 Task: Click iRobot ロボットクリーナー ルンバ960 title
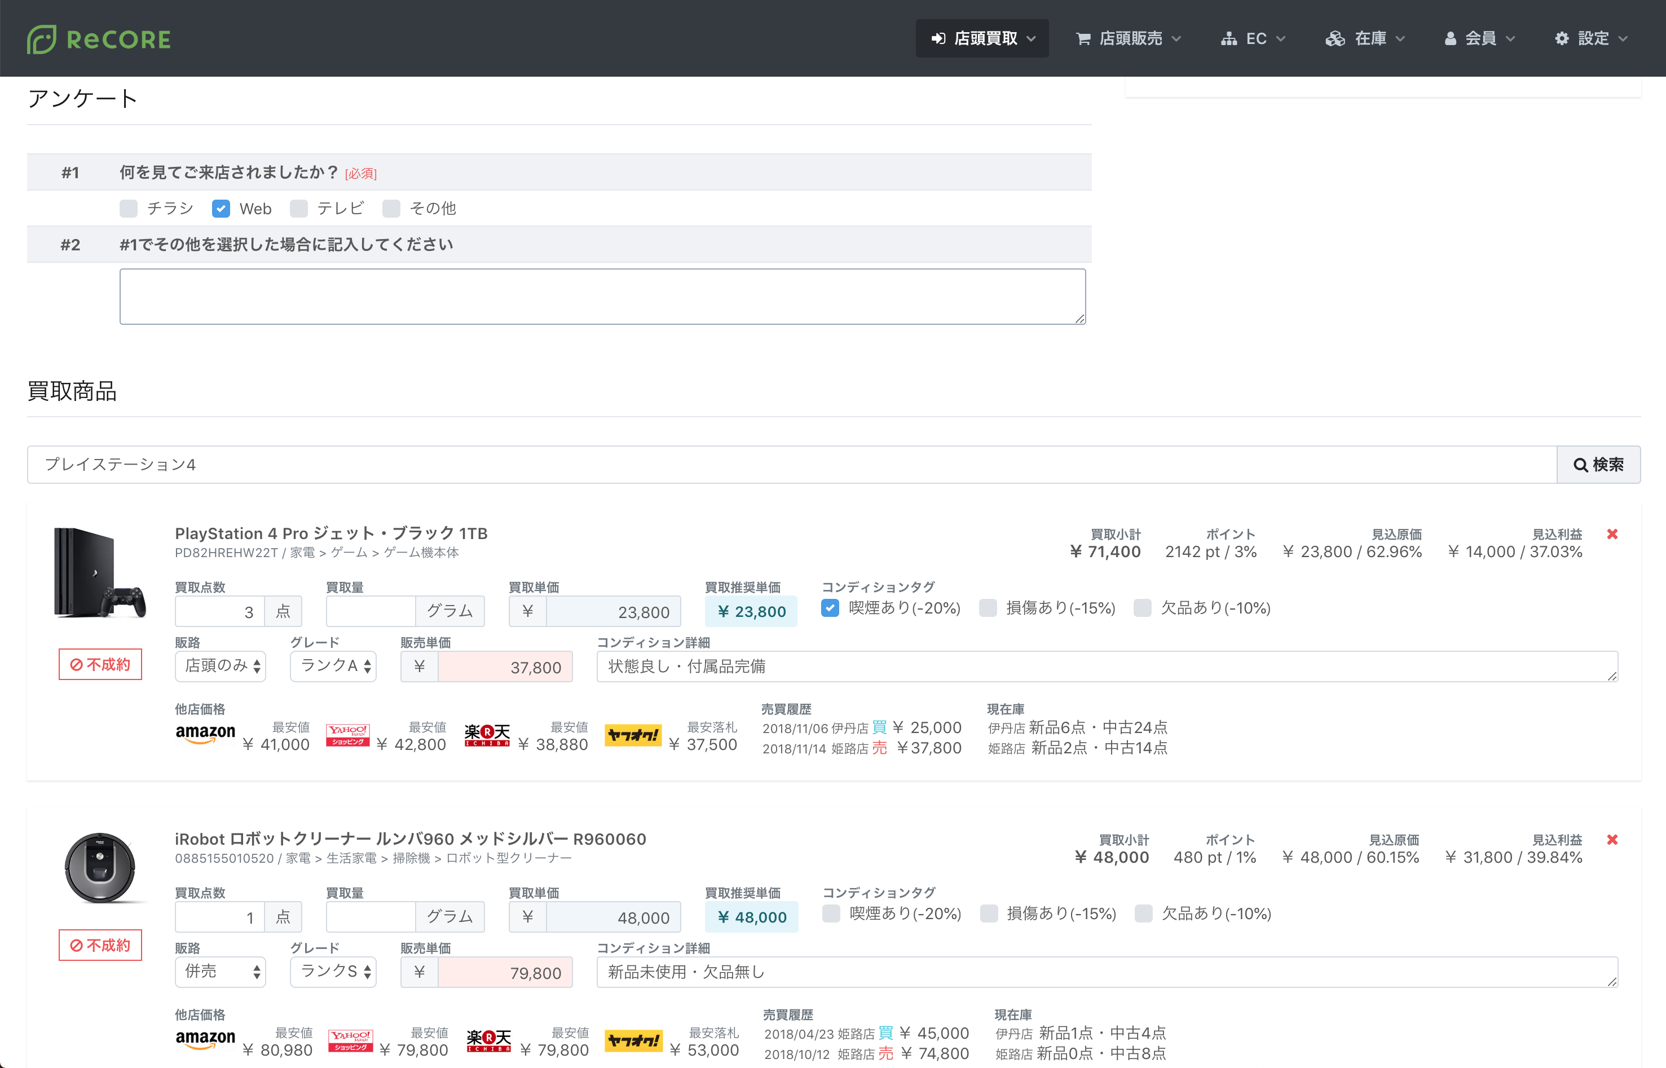point(411,839)
